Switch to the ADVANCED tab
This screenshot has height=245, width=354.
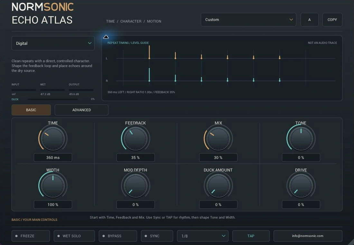pos(81,110)
